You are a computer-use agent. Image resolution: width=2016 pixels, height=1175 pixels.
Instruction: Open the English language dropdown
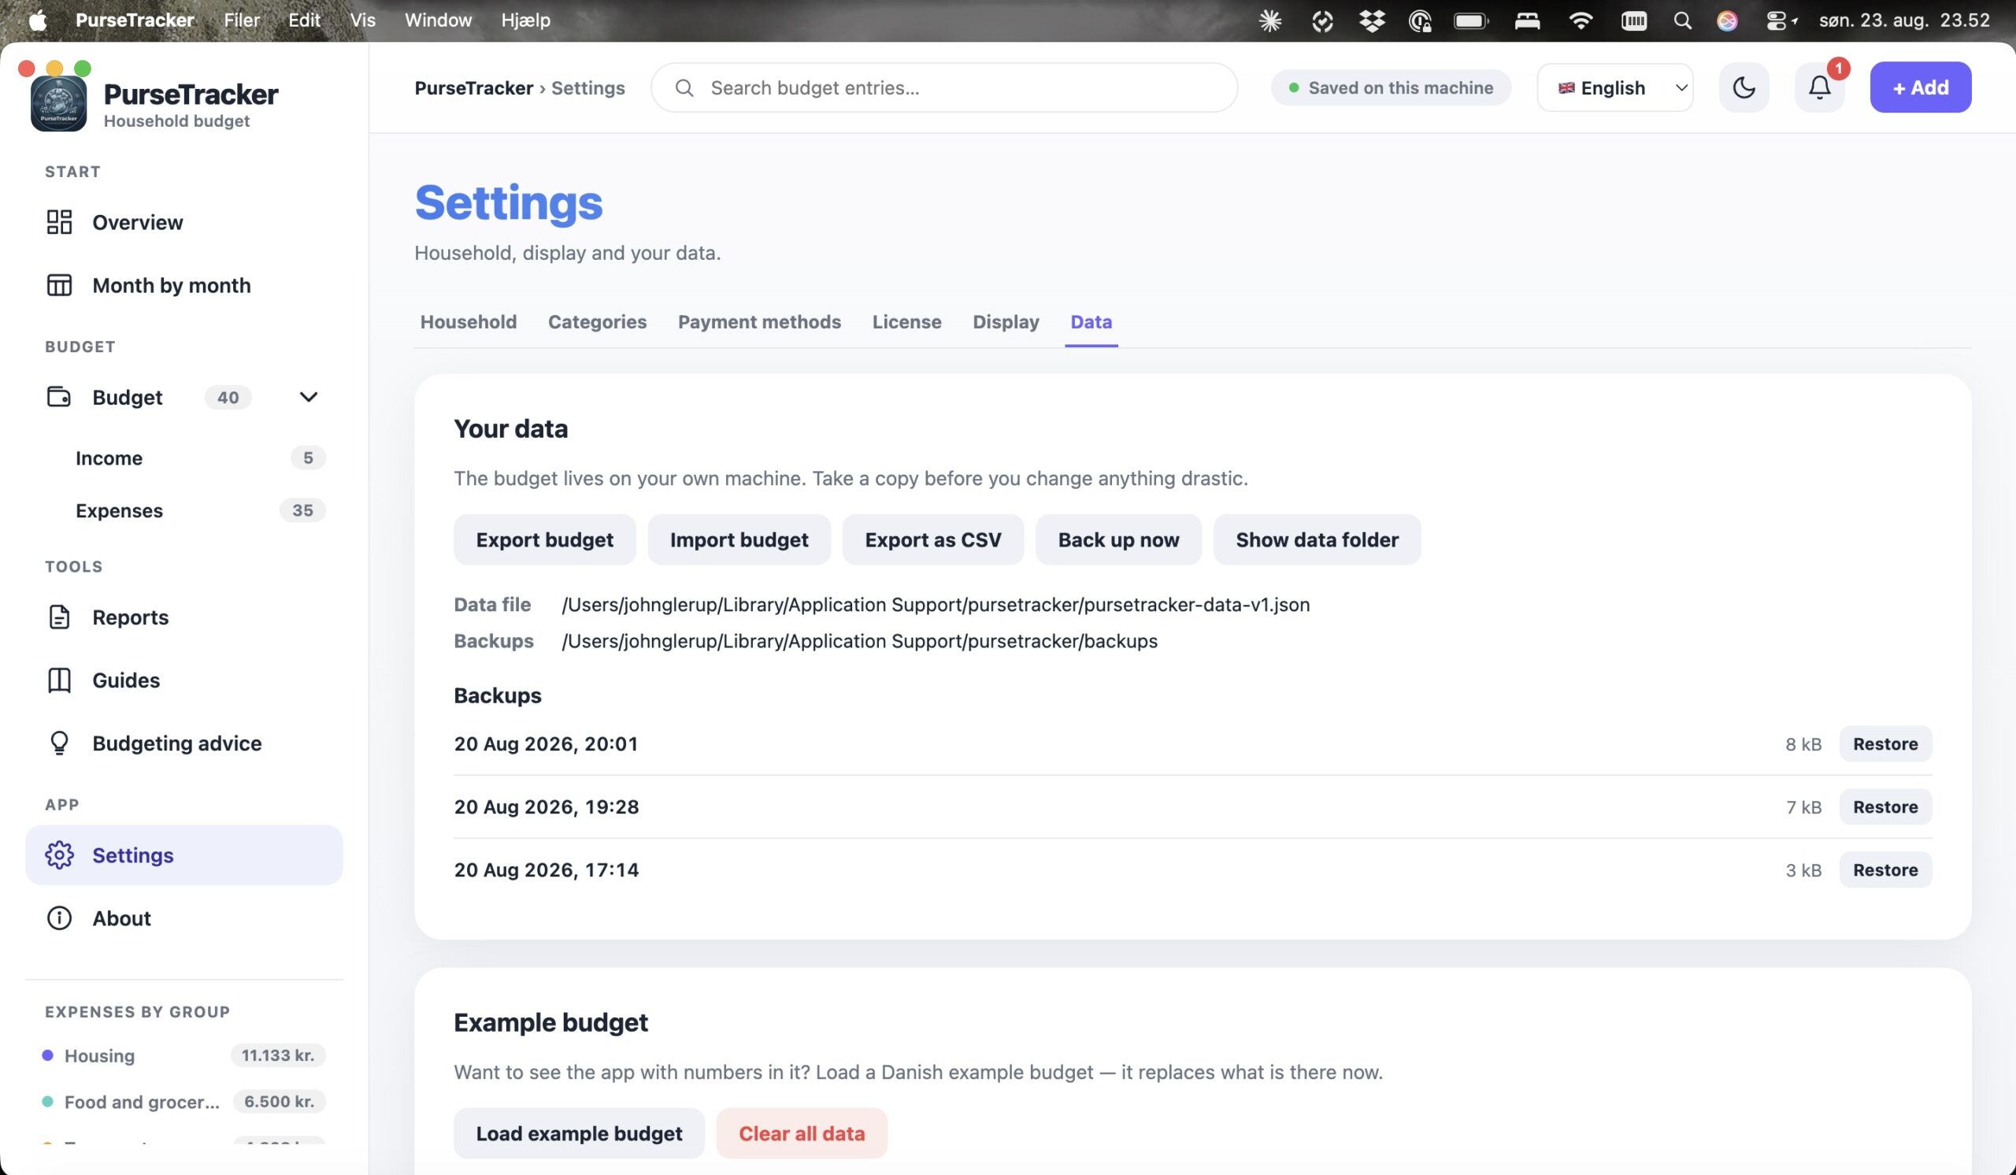coord(1615,87)
